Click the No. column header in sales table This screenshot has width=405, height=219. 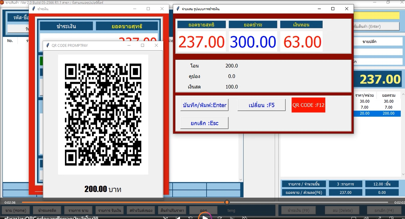10,41
